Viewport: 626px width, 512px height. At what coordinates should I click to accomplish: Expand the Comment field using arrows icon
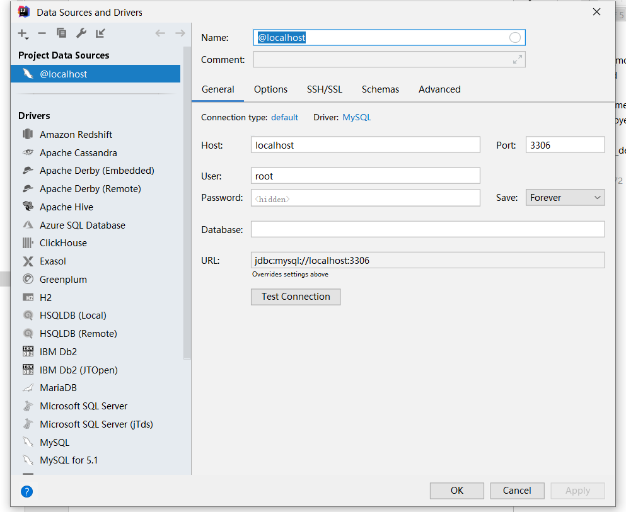pos(518,60)
